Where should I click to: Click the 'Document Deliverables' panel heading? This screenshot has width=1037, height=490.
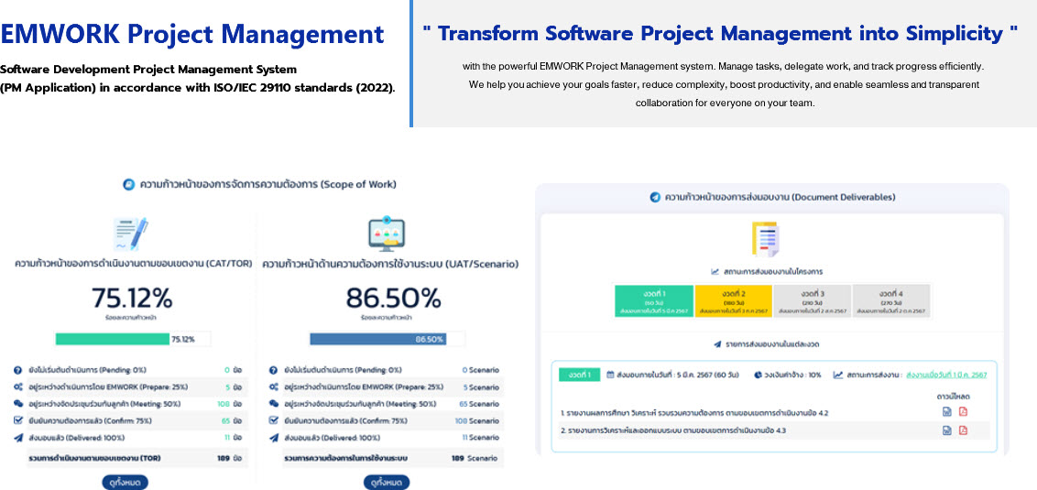point(780,197)
